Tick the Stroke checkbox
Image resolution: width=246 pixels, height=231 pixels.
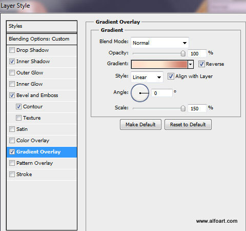[x=12, y=175]
